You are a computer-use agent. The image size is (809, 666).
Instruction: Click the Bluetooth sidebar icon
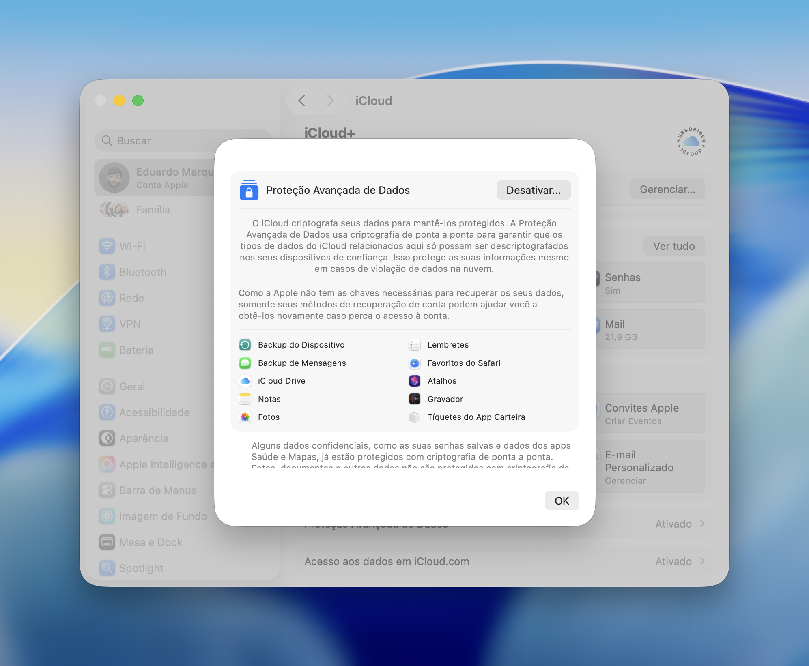click(107, 272)
